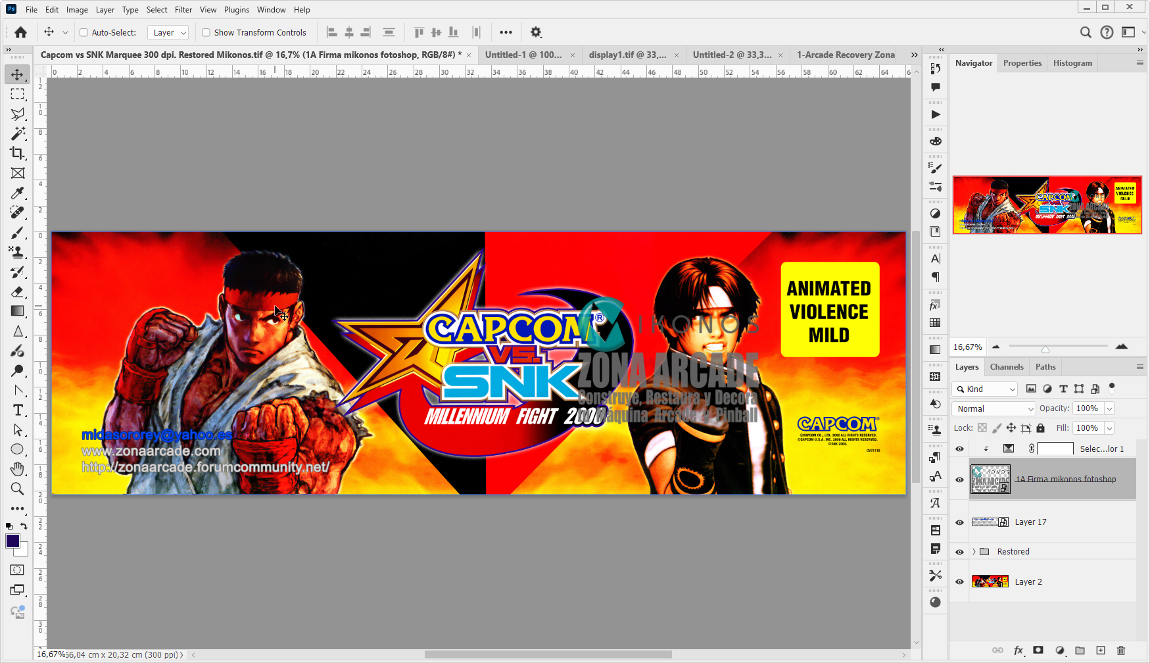This screenshot has width=1150, height=663.
Task: Enable Show Transform Controls checkbox
Action: point(206,32)
